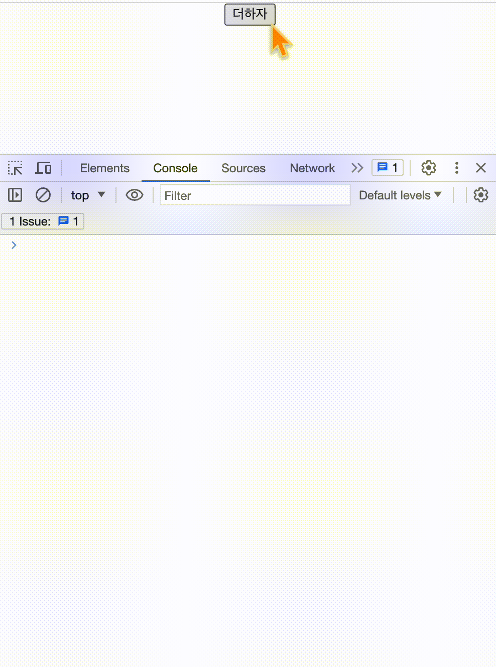Open the issues badge in the tab bar
496x667 pixels.
point(388,168)
